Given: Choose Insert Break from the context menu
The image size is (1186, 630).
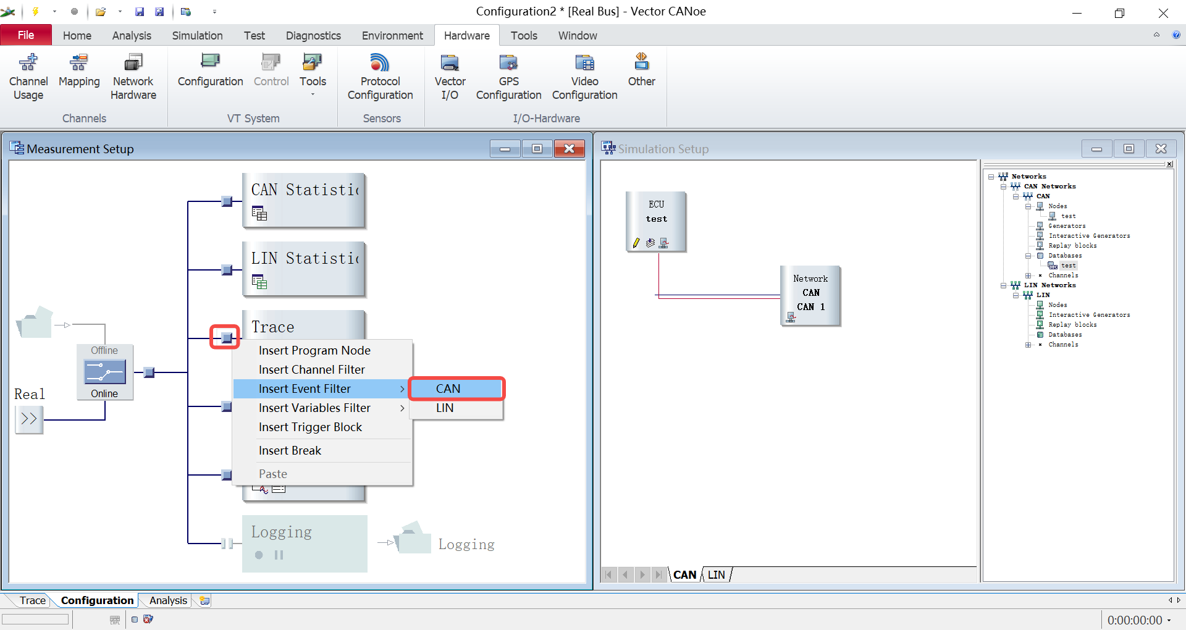Looking at the screenshot, I should pyautogui.click(x=322, y=450).
